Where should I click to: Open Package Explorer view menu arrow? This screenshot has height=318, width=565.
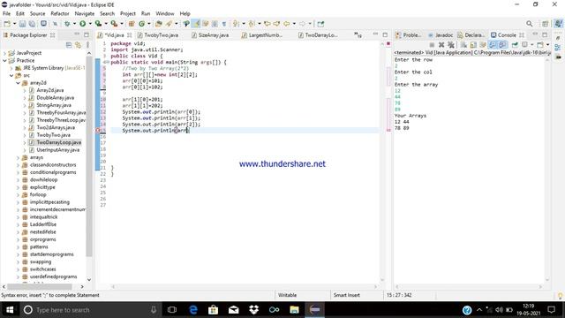tap(88, 45)
